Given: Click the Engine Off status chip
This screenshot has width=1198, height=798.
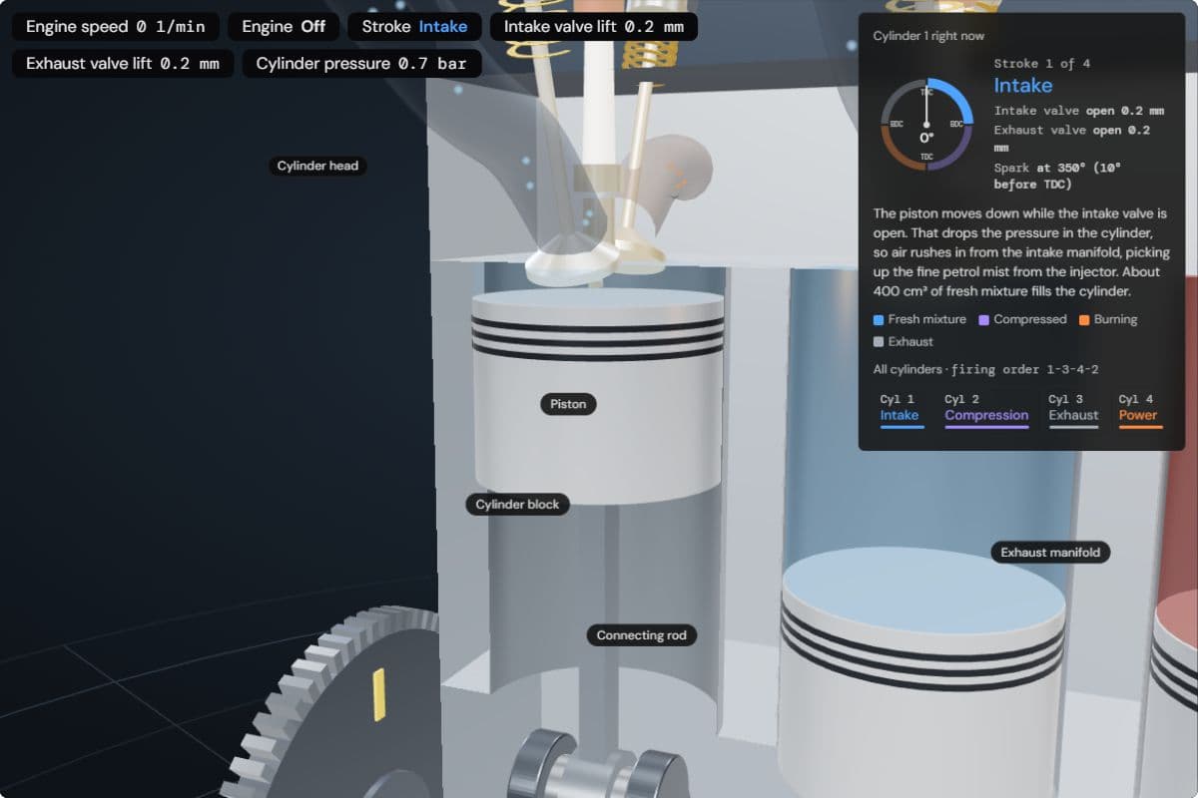Looking at the screenshot, I should pyautogui.click(x=284, y=27).
